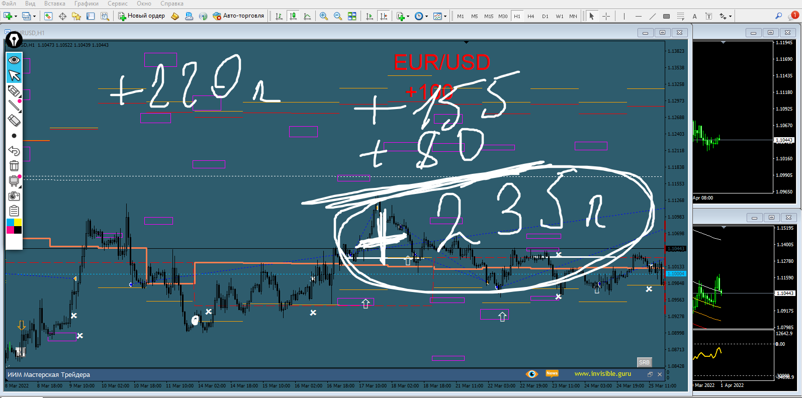
Task: Select the Fibonacci retracement tool
Action: (x=680, y=16)
